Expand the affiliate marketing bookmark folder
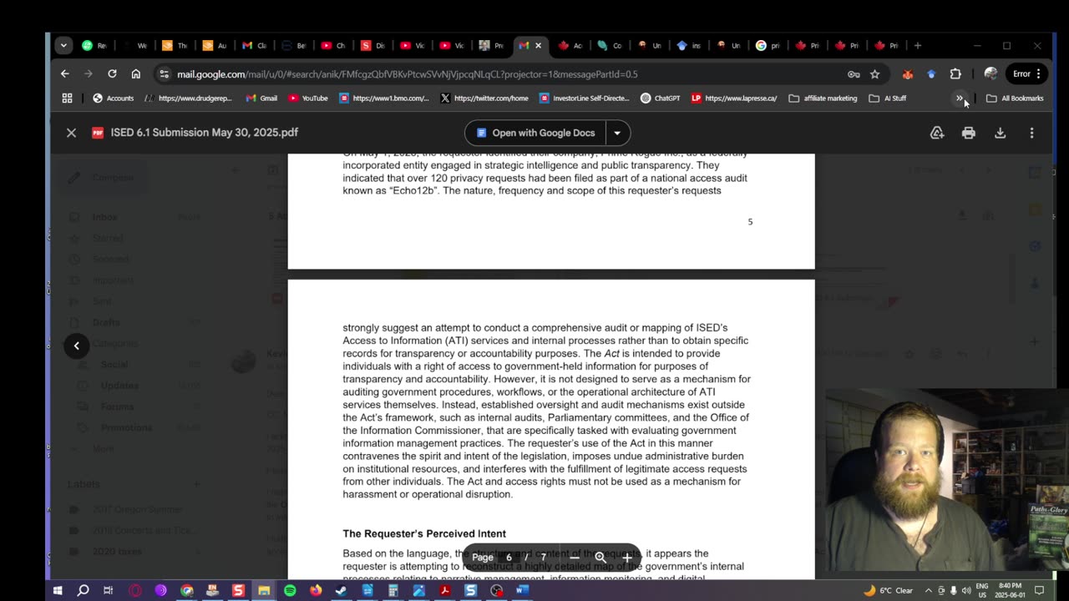The height and width of the screenshot is (601, 1069). coord(823,98)
